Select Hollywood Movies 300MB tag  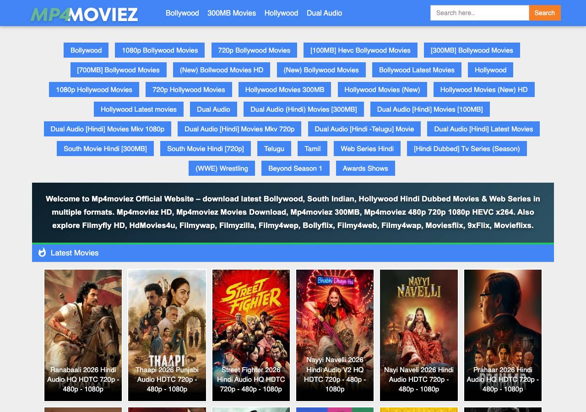tap(285, 90)
